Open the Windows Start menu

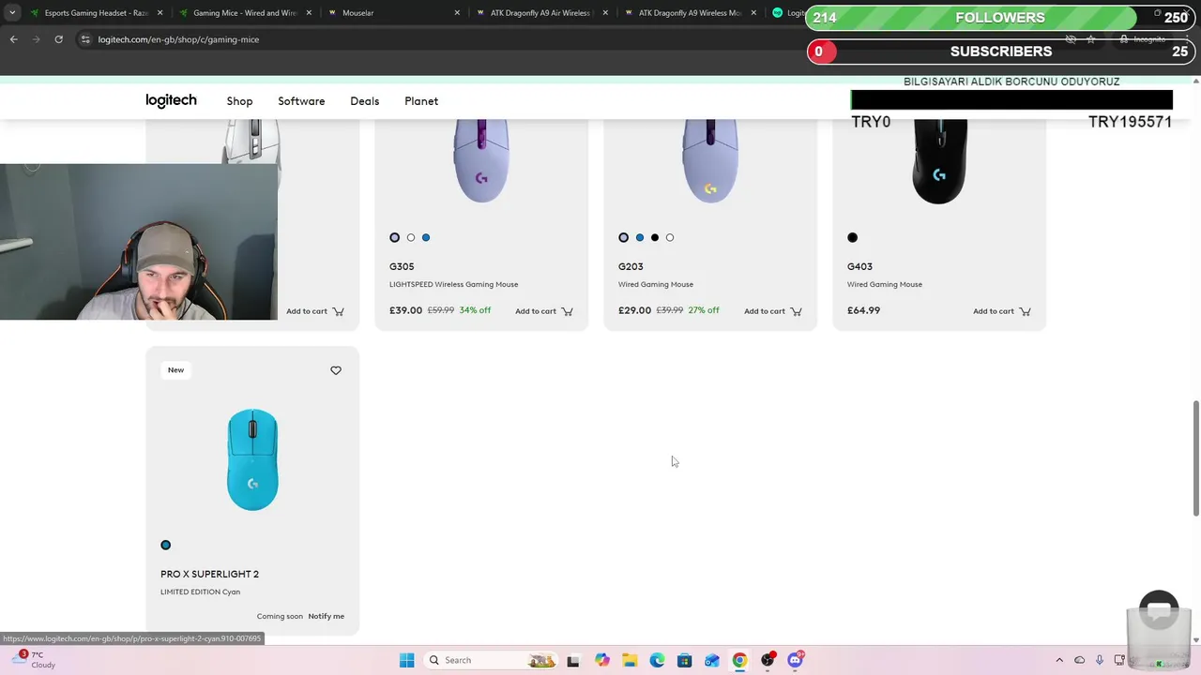[406, 660]
